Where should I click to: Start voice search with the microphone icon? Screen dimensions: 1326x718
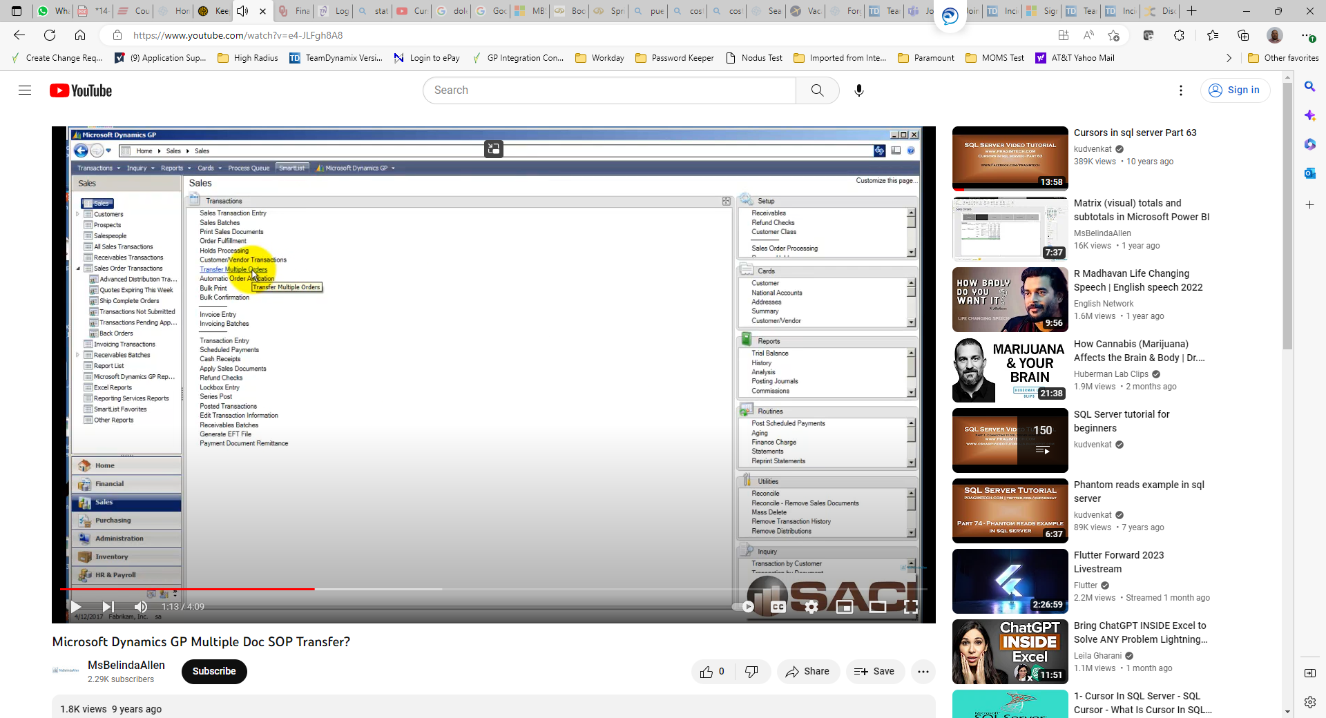859,90
